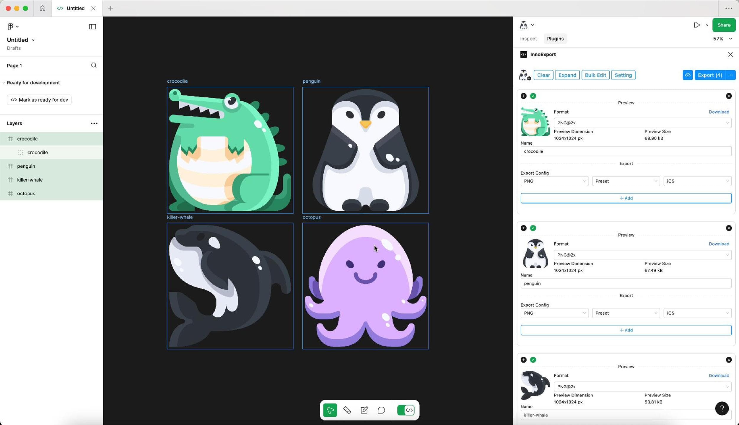Click Download link for crocodile

tap(719, 112)
